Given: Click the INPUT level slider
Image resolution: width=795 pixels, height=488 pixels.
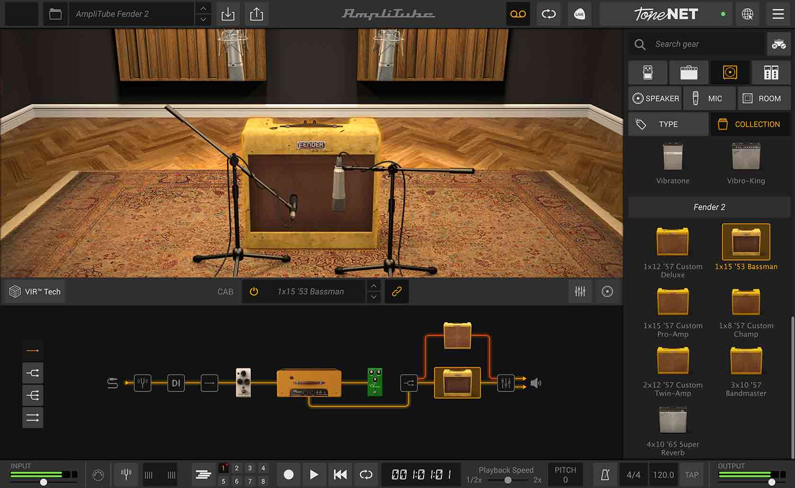Looking at the screenshot, I should (x=44, y=482).
